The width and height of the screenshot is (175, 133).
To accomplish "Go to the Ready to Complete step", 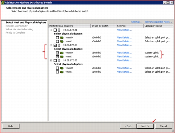I will 15,33.
